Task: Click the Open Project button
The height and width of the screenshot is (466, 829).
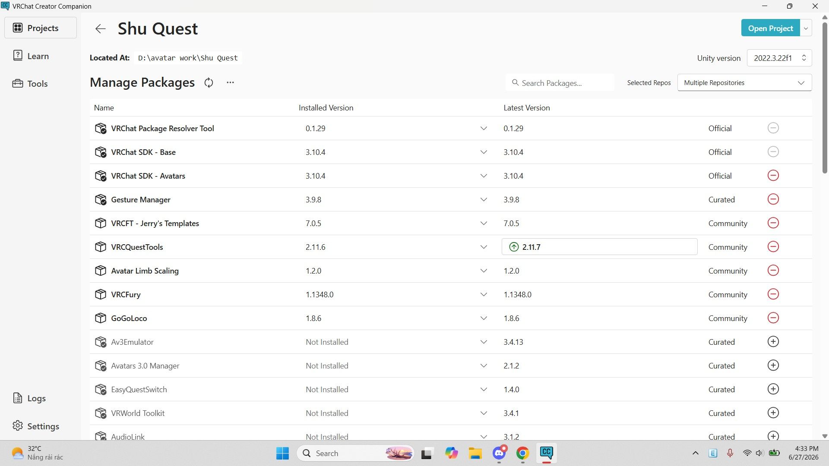Action: [x=770, y=28]
